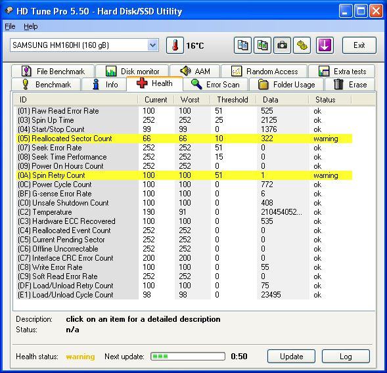
Task: Click the Data column header
Action: coord(283,100)
